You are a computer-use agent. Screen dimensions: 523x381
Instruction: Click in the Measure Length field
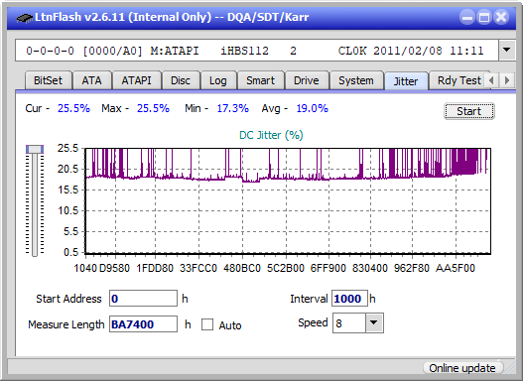[x=144, y=324]
